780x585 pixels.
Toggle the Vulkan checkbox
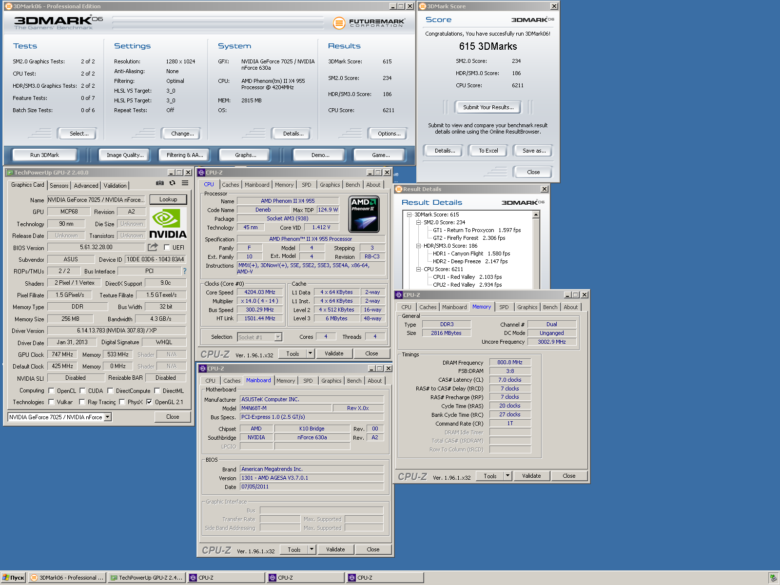(51, 402)
